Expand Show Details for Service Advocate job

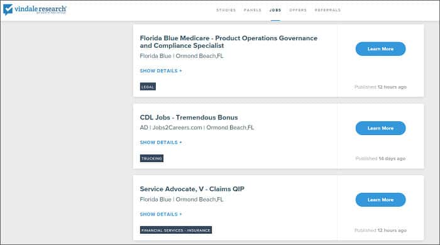tap(161, 214)
